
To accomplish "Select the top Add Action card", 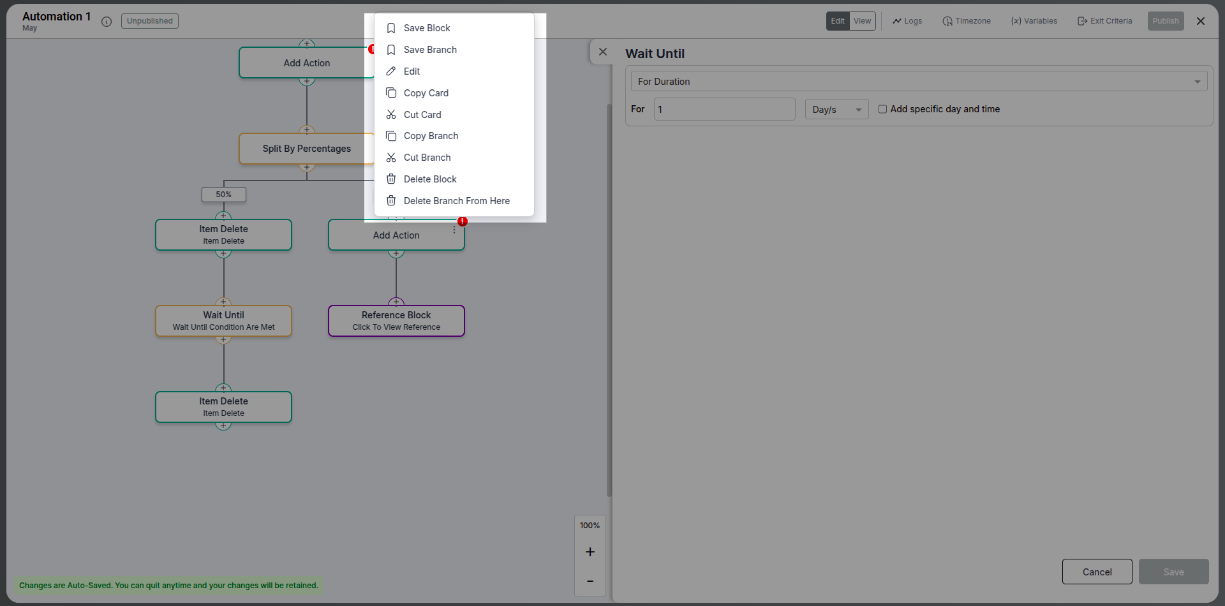I will (x=307, y=63).
